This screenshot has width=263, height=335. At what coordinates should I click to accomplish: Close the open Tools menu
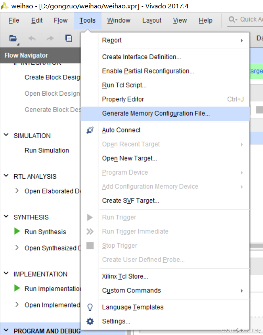pos(88,20)
